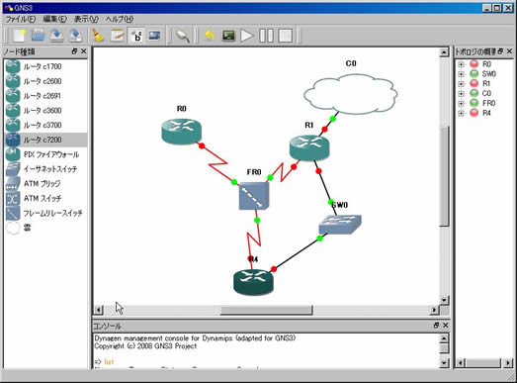The width and height of the screenshot is (517, 383).
Task: Open the ヘルプ menu
Action: click(x=120, y=19)
